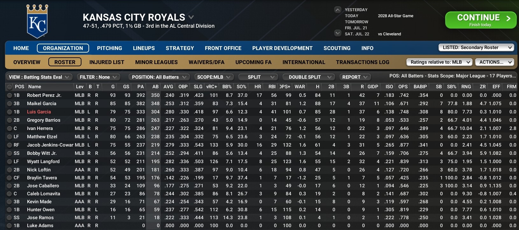Switch to the Waivers/DFA tab
The height and width of the screenshot is (230, 519).
207,62
